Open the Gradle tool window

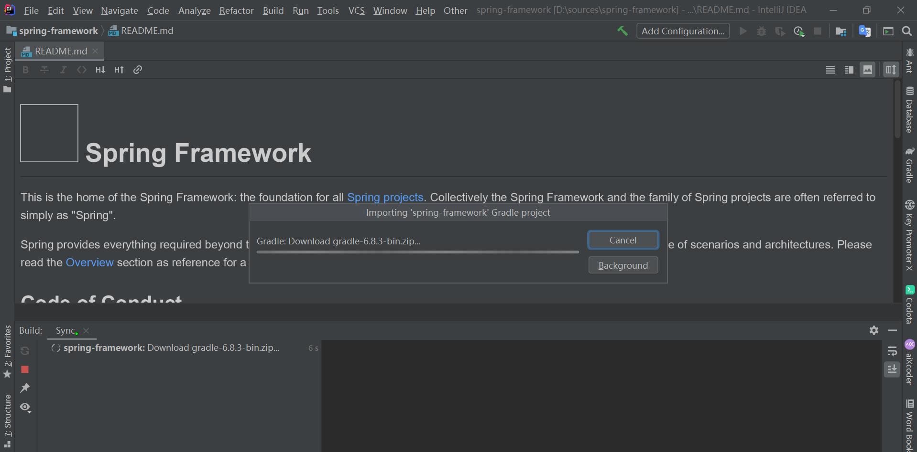(909, 165)
